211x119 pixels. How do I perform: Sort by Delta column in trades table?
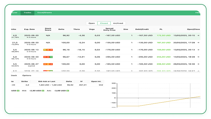(61, 29)
